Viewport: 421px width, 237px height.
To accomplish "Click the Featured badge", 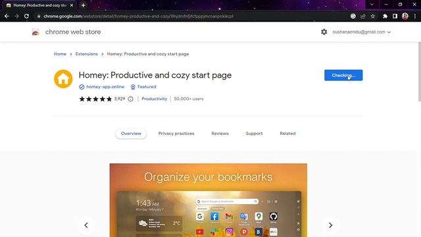I will (143, 87).
